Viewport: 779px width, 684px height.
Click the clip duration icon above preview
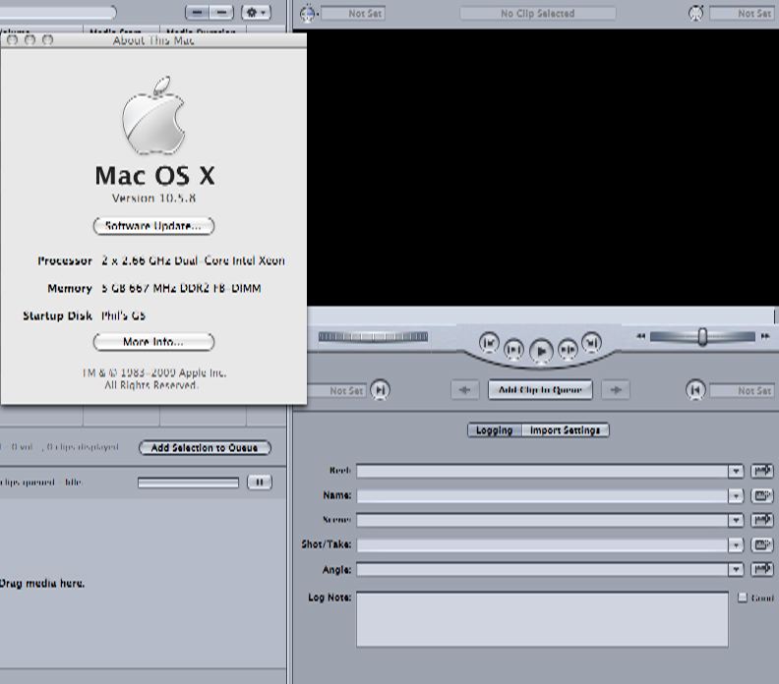coord(696,14)
